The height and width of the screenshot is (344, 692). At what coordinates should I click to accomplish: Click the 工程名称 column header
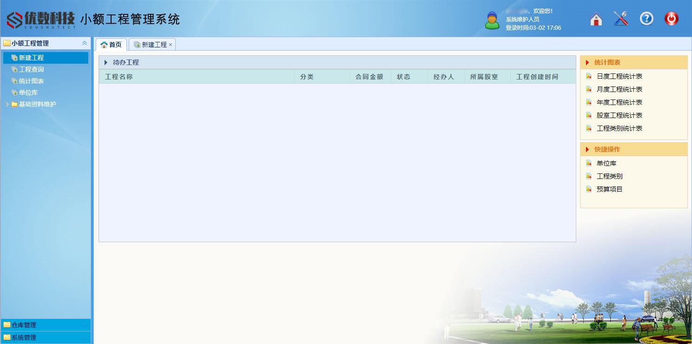tap(119, 77)
